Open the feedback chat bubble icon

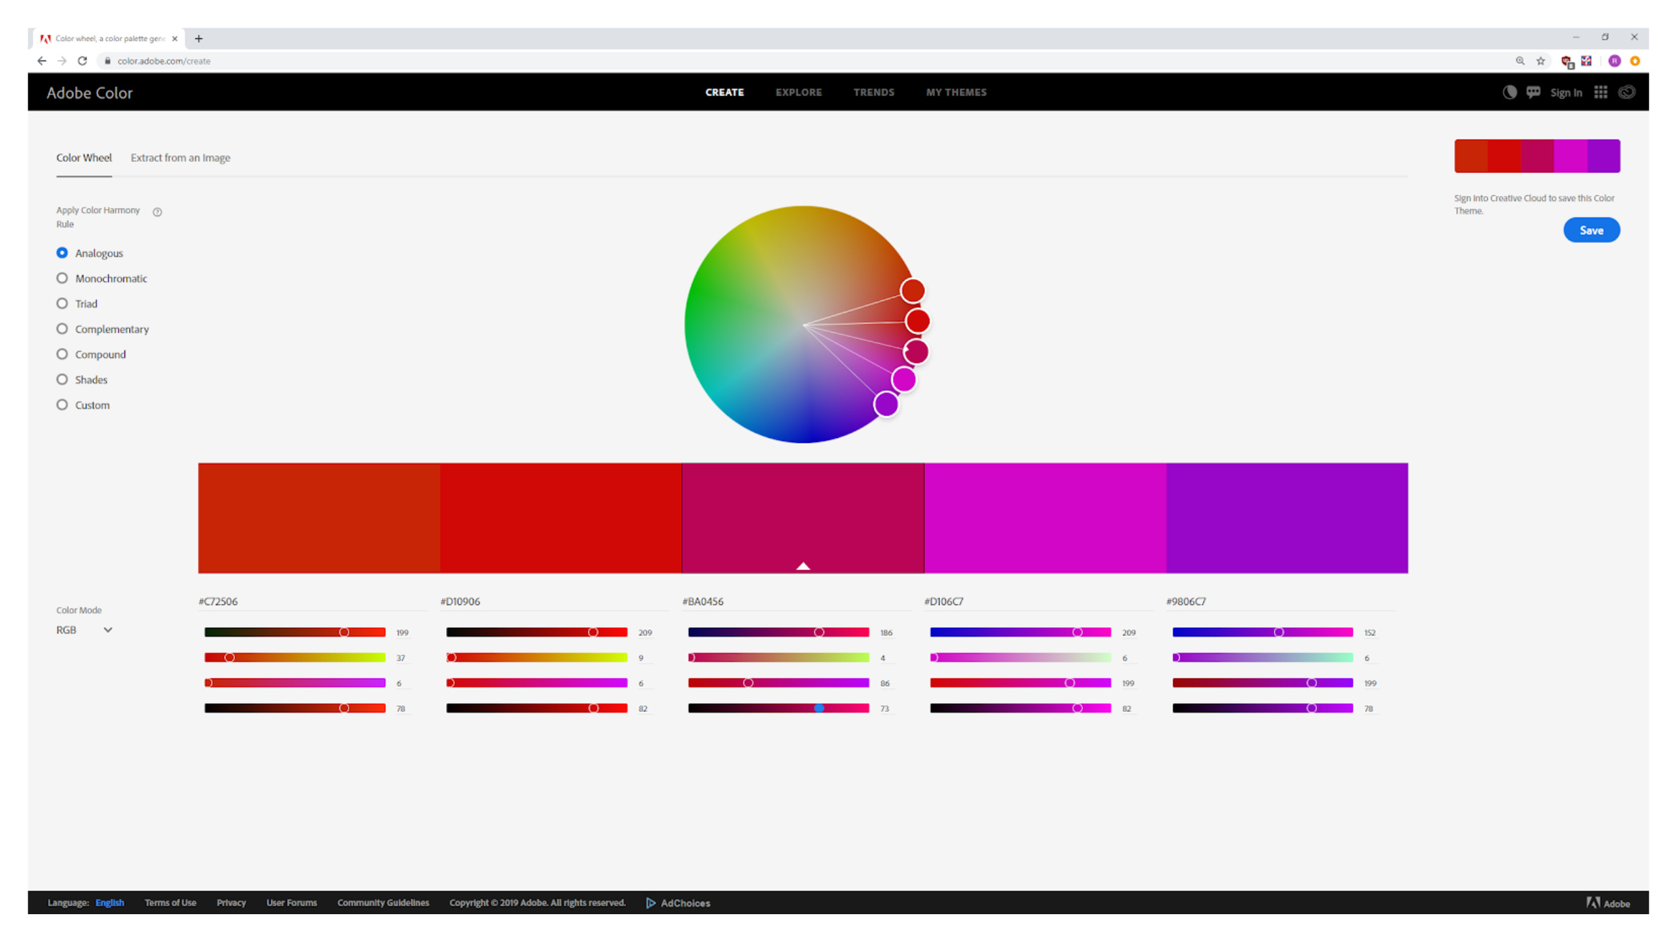(x=1533, y=93)
